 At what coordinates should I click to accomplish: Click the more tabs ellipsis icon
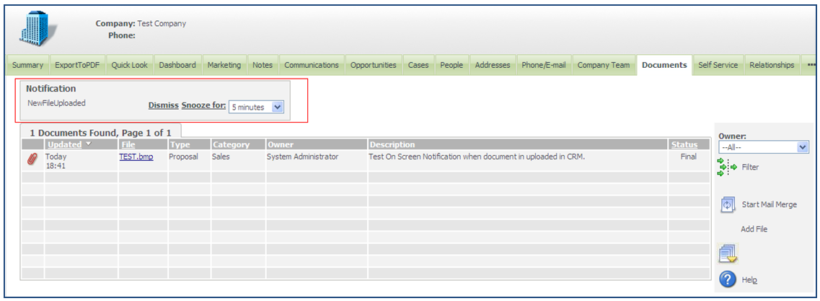[811, 65]
